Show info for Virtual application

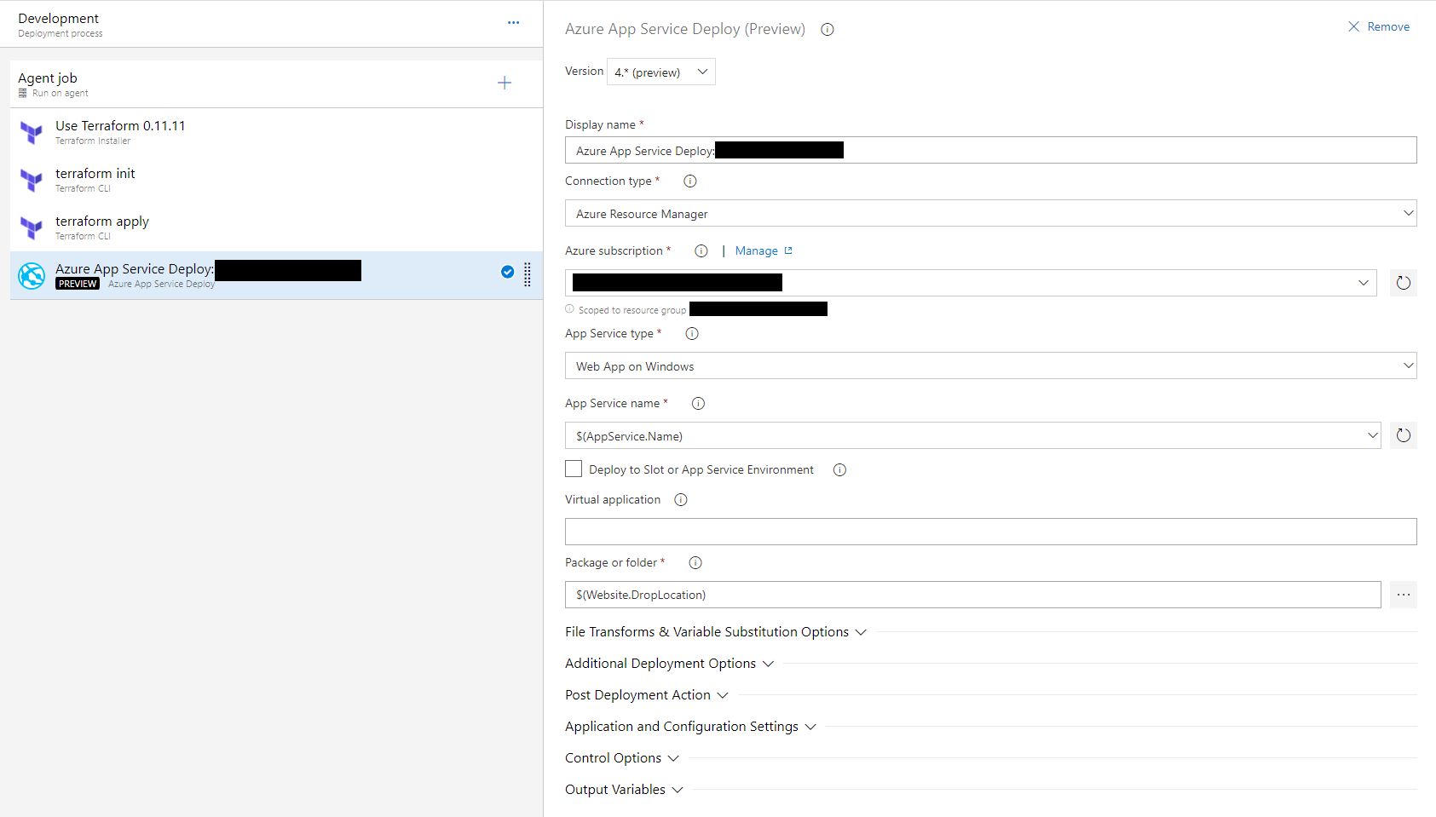[681, 500]
